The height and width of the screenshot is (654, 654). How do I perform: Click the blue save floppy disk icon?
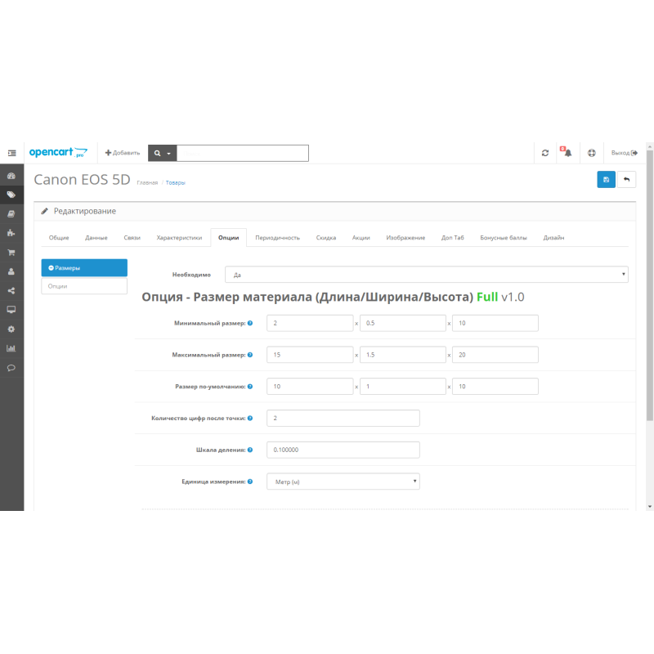point(606,180)
